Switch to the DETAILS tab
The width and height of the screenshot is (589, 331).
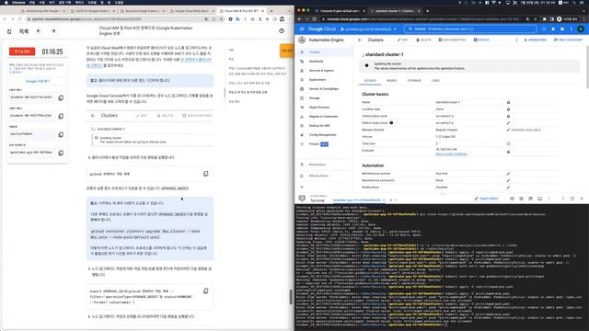pos(370,81)
